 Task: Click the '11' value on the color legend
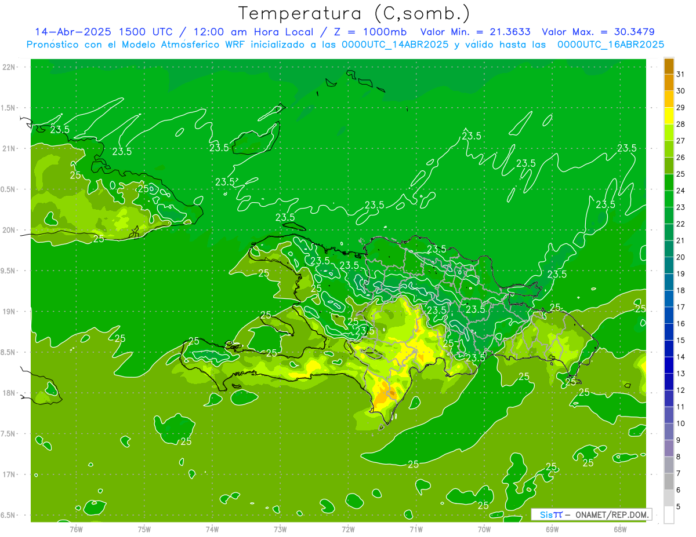click(x=680, y=407)
